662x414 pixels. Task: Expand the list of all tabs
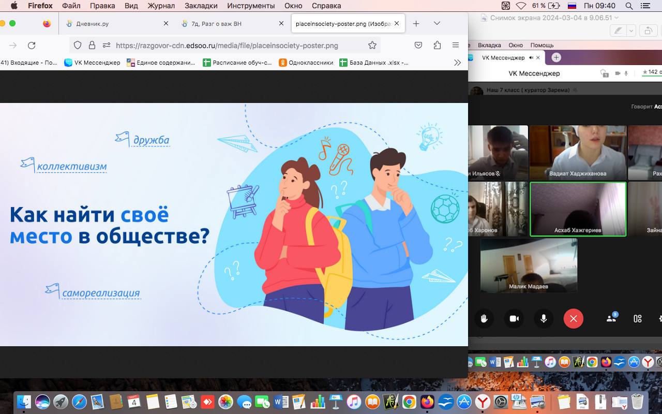pos(437,23)
